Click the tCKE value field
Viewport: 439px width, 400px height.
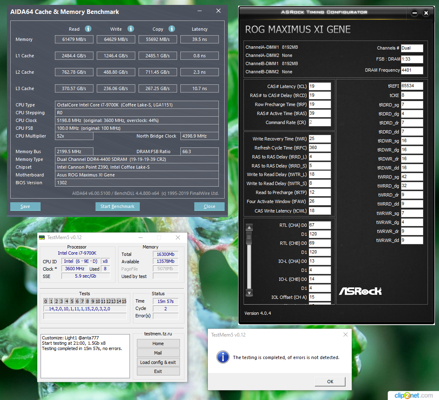(x=412, y=95)
